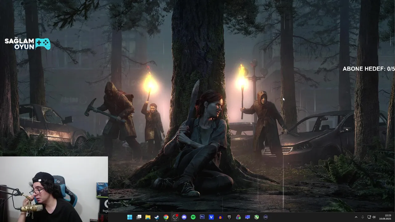Viewport: 395px width, 222px height.
Task: Open Discord from the taskbar
Action: (x=184, y=217)
